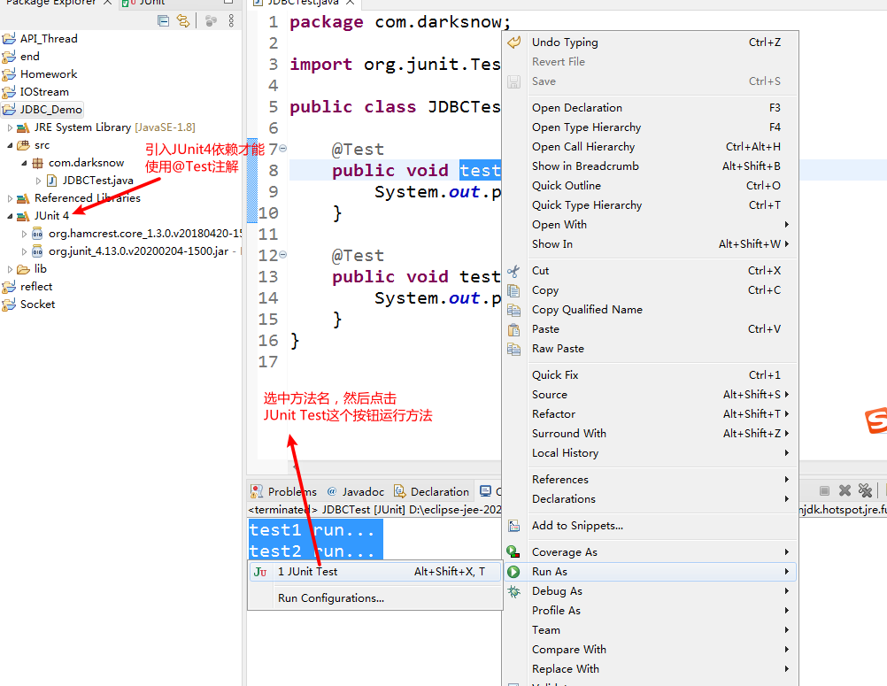Open the Replace With submenu
The image size is (887, 686).
pos(650,669)
